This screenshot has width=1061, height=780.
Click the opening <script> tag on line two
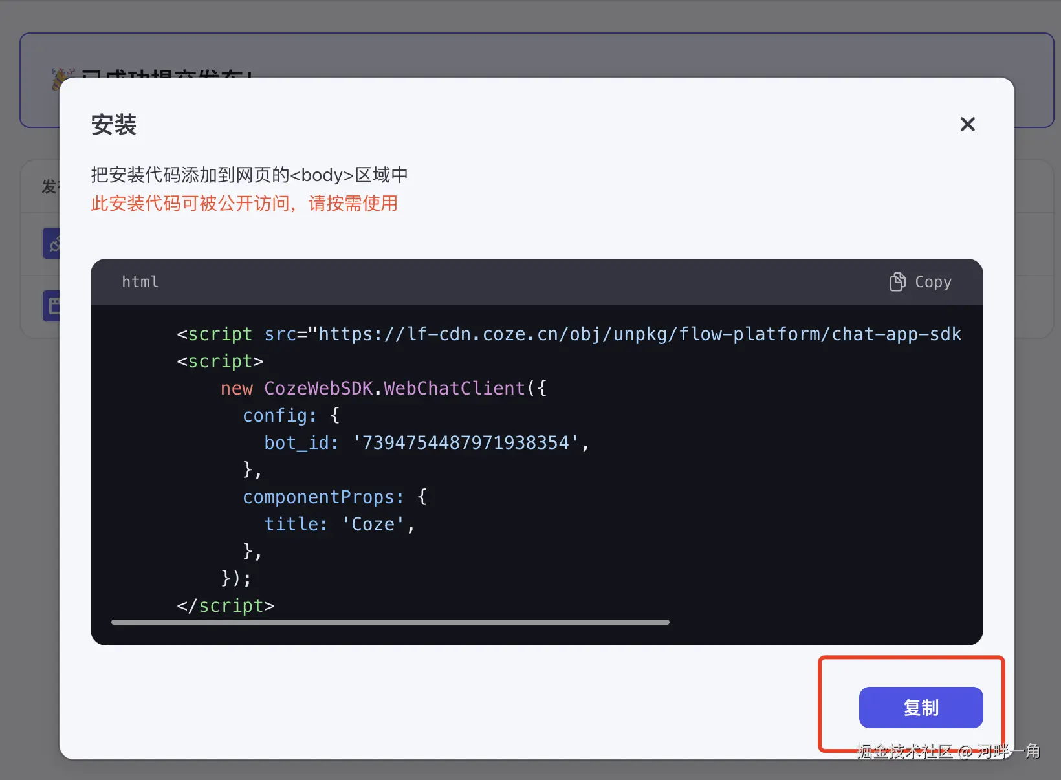tap(221, 361)
